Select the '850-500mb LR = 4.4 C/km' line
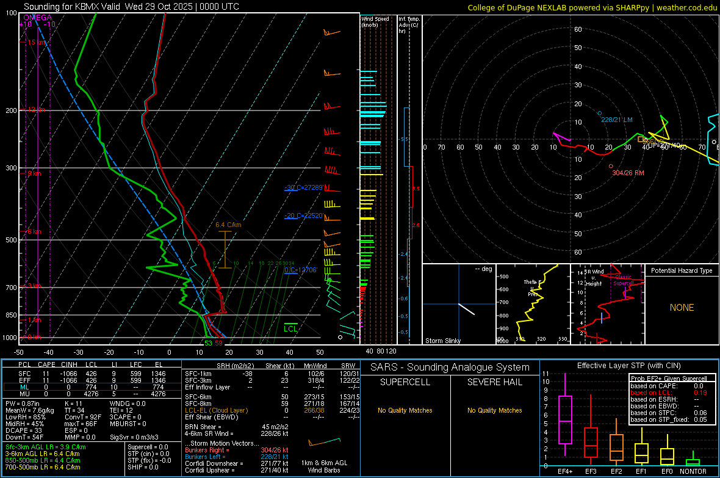This screenshot has width=720, height=478. pos(43,460)
